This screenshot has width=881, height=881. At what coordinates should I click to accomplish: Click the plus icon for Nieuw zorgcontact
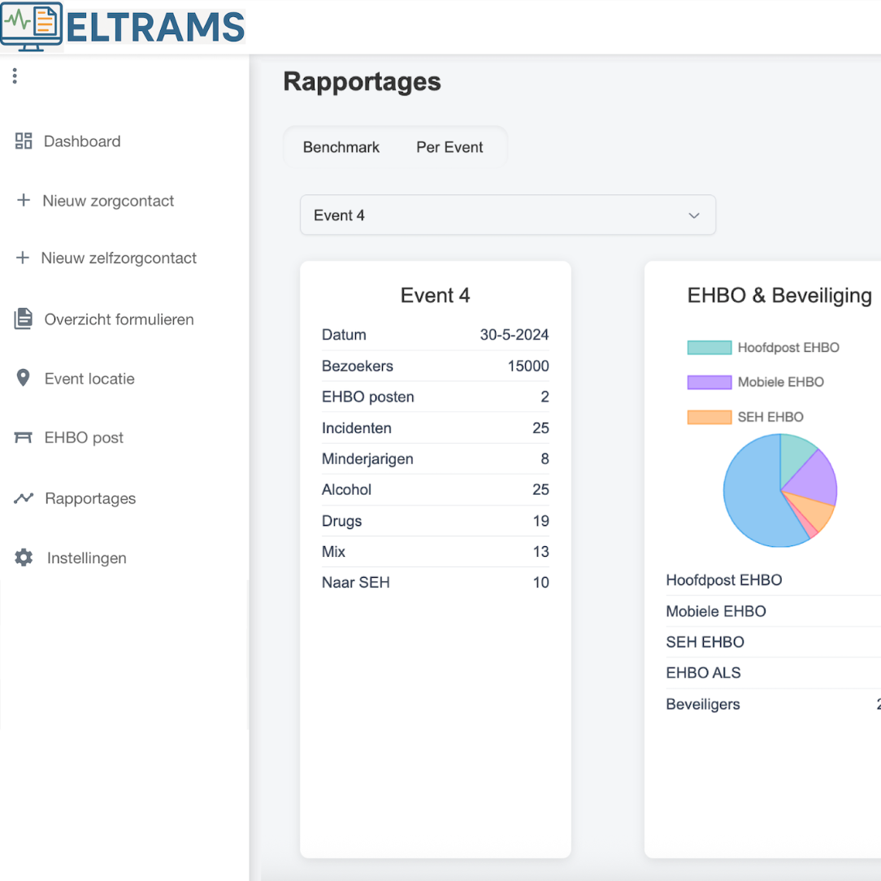pyautogui.click(x=24, y=201)
